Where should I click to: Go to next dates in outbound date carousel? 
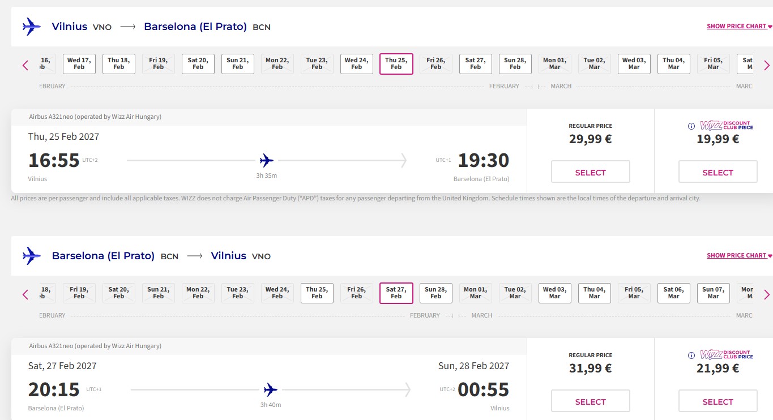coord(767,65)
